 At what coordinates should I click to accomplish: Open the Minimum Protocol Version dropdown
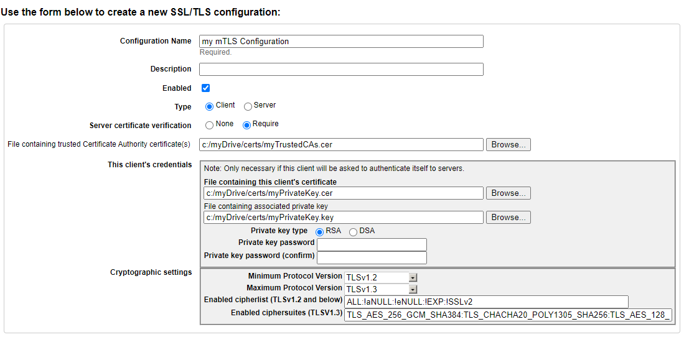[380, 277]
